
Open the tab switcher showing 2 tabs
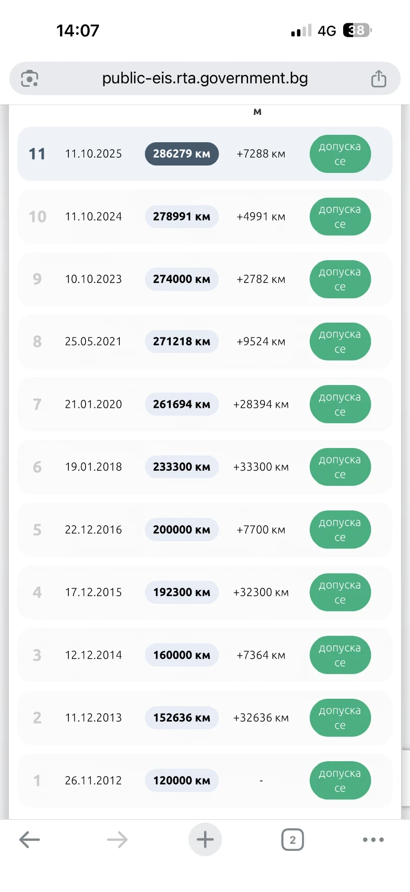[x=293, y=839]
